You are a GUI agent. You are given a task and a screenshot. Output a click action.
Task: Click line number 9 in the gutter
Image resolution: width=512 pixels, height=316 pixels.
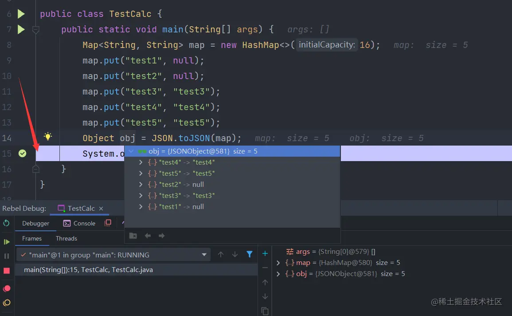pos(9,61)
